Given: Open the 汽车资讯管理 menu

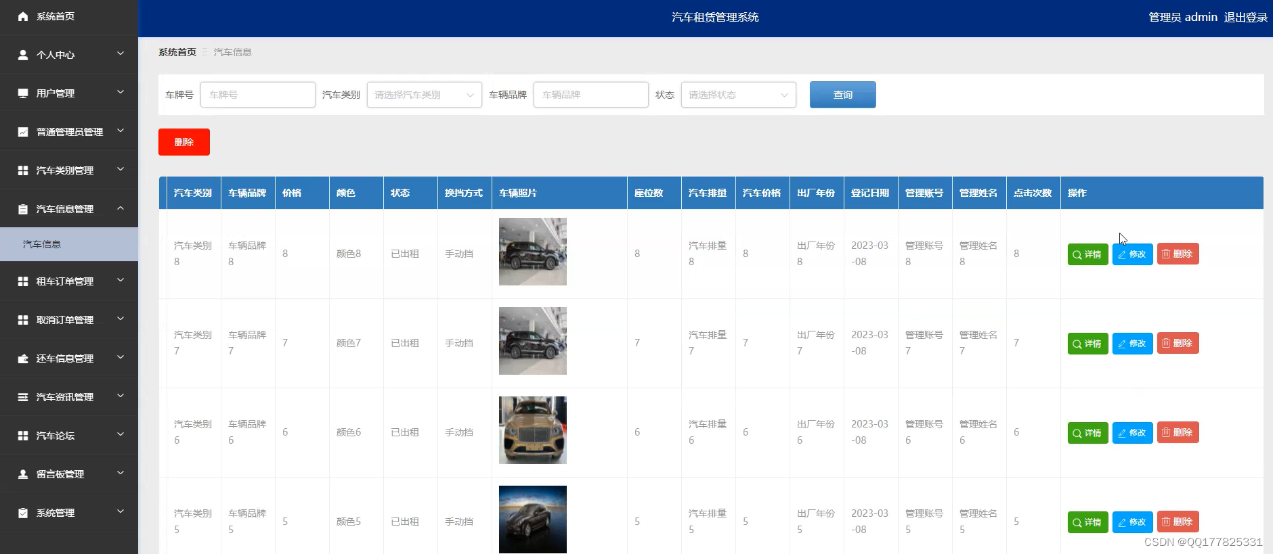Looking at the screenshot, I should click(69, 397).
